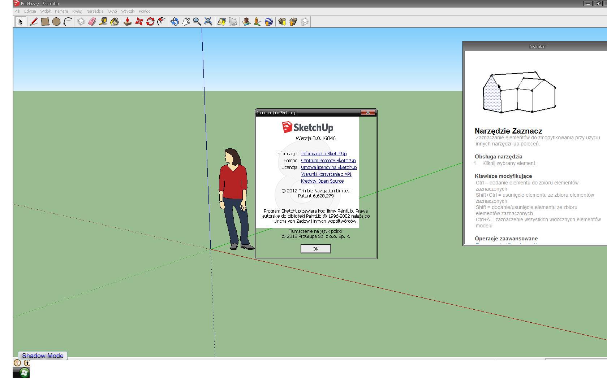Pick the Circle drawing tool
607x379 pixels.
coord(56,22)
